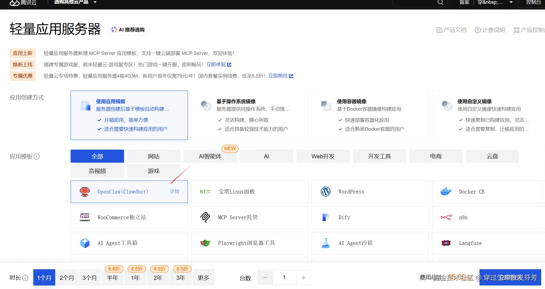Click the n8n logo icon

point(446,217)
